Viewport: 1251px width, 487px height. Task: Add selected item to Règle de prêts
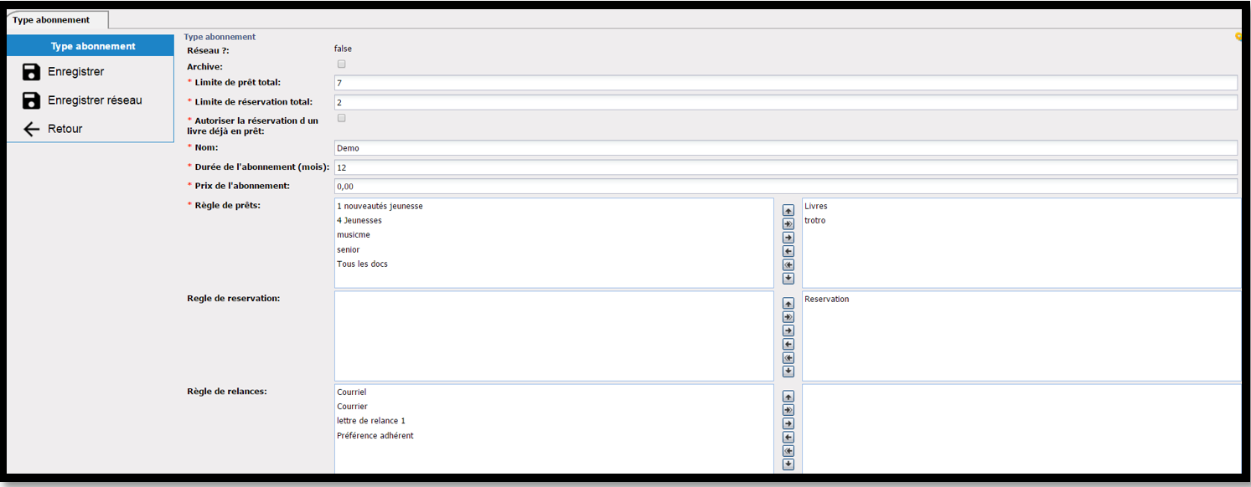(x=788, y=238)
